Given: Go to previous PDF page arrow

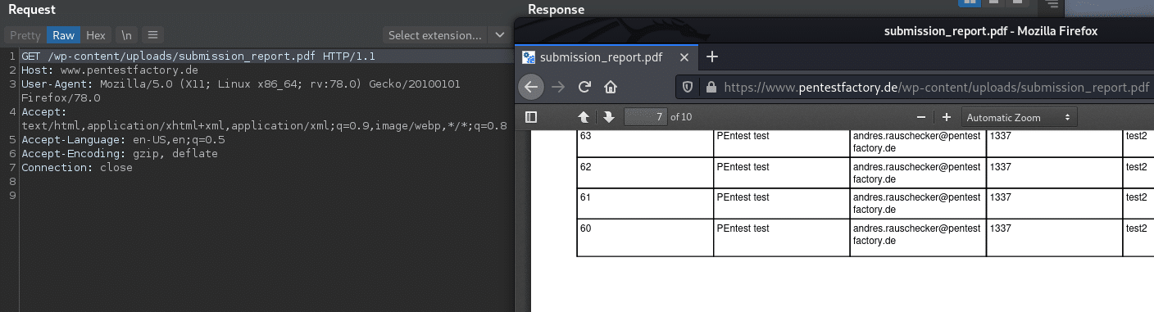Looking at the screenshot, I should 584,117.
